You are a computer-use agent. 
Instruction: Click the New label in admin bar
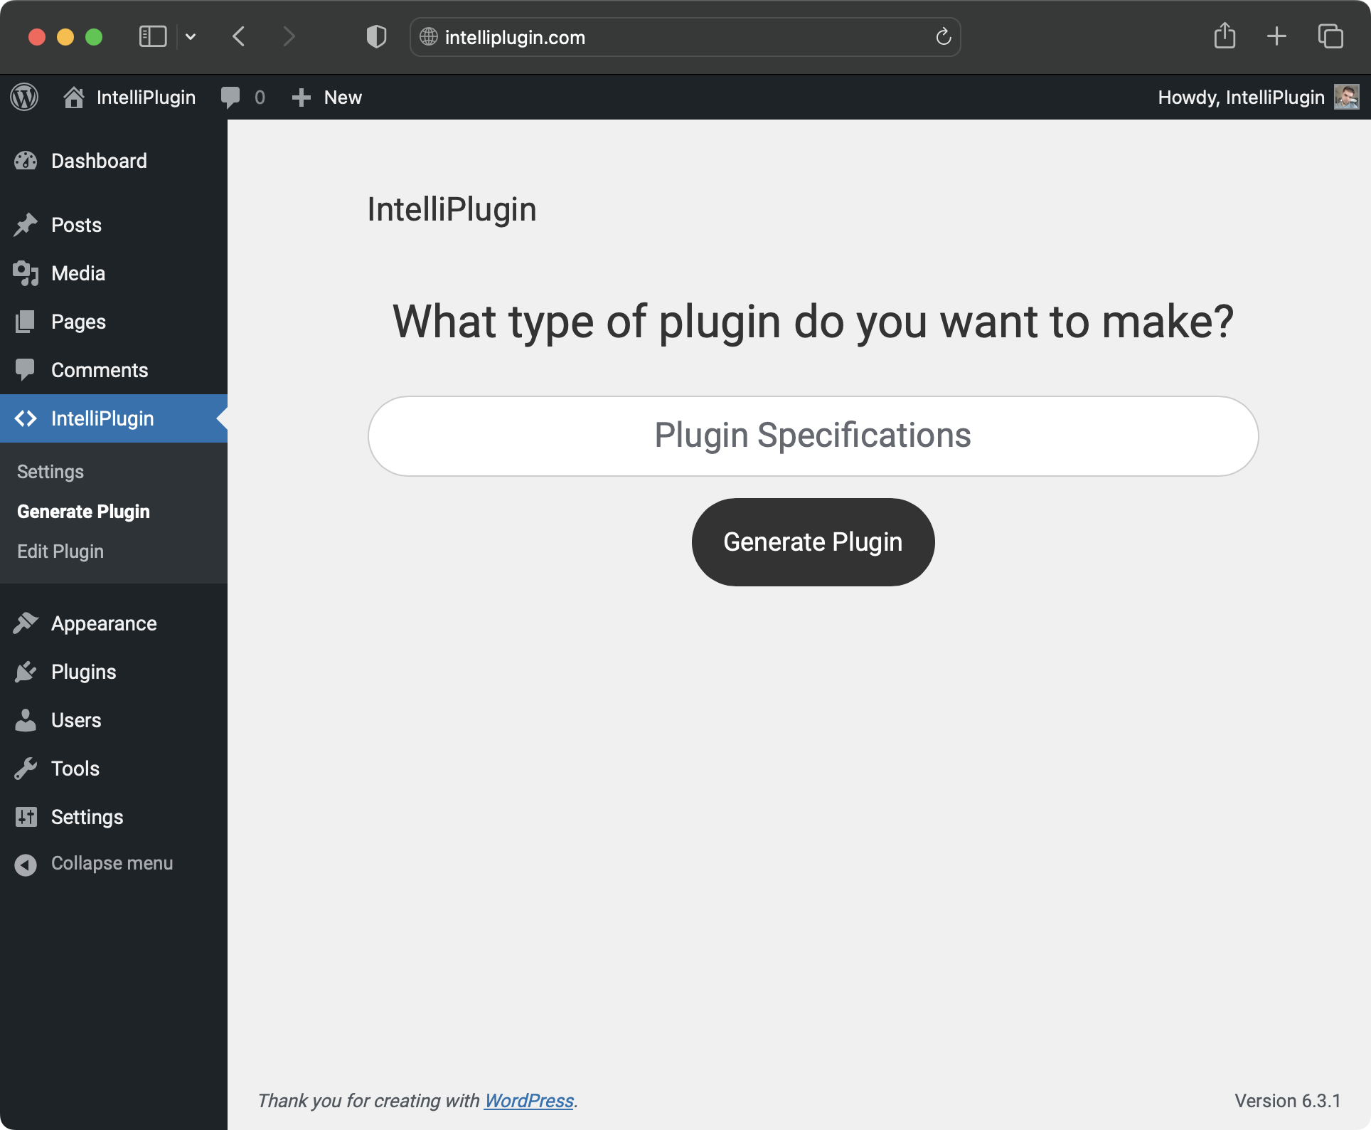tap(343, 97)
